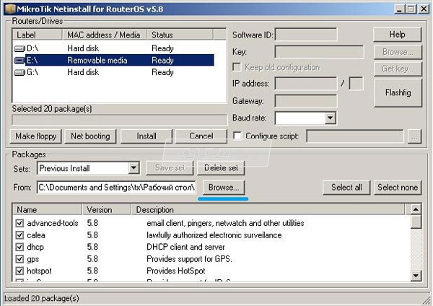Click the E:\ removable media drive icon
The height and width of the screenshot is (306, 433).
19,61
